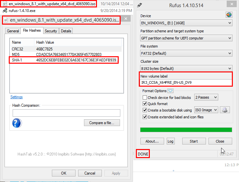Click the Rufus USB drive title icon
Viewport: 239px width, 182px height.
point(139,5)
